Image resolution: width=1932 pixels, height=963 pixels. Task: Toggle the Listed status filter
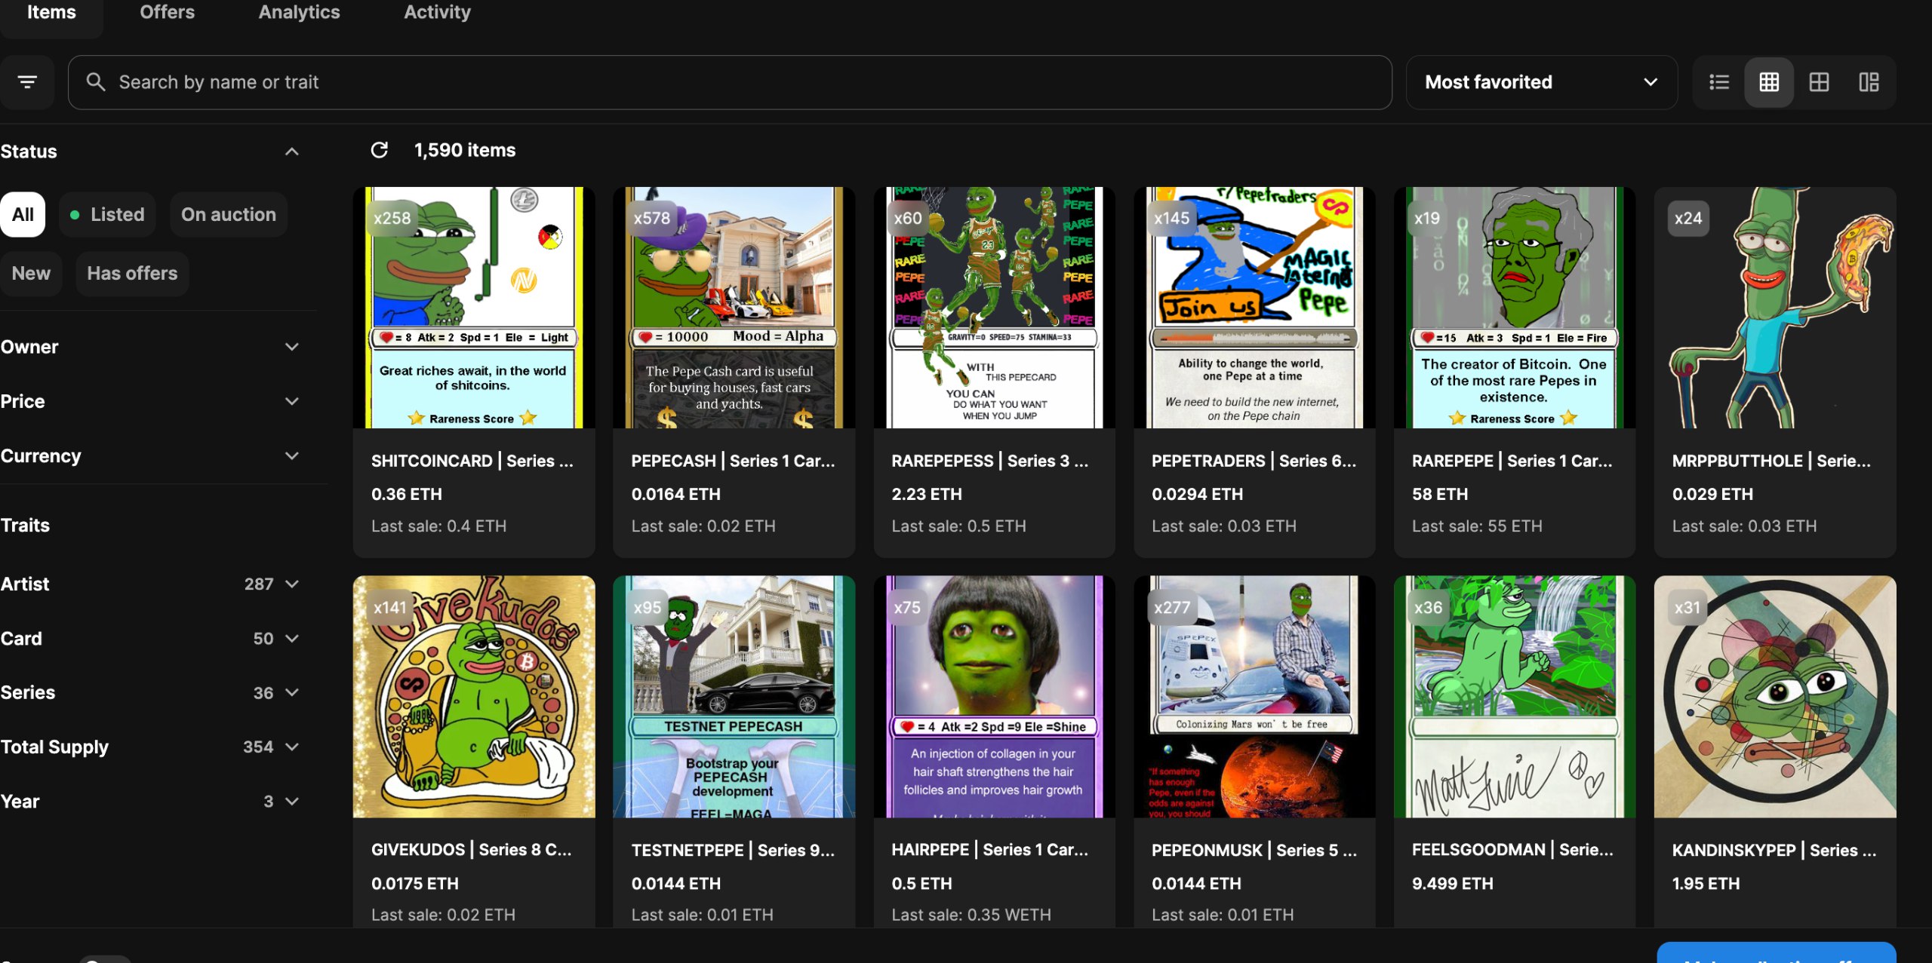[x=107, y=214]
